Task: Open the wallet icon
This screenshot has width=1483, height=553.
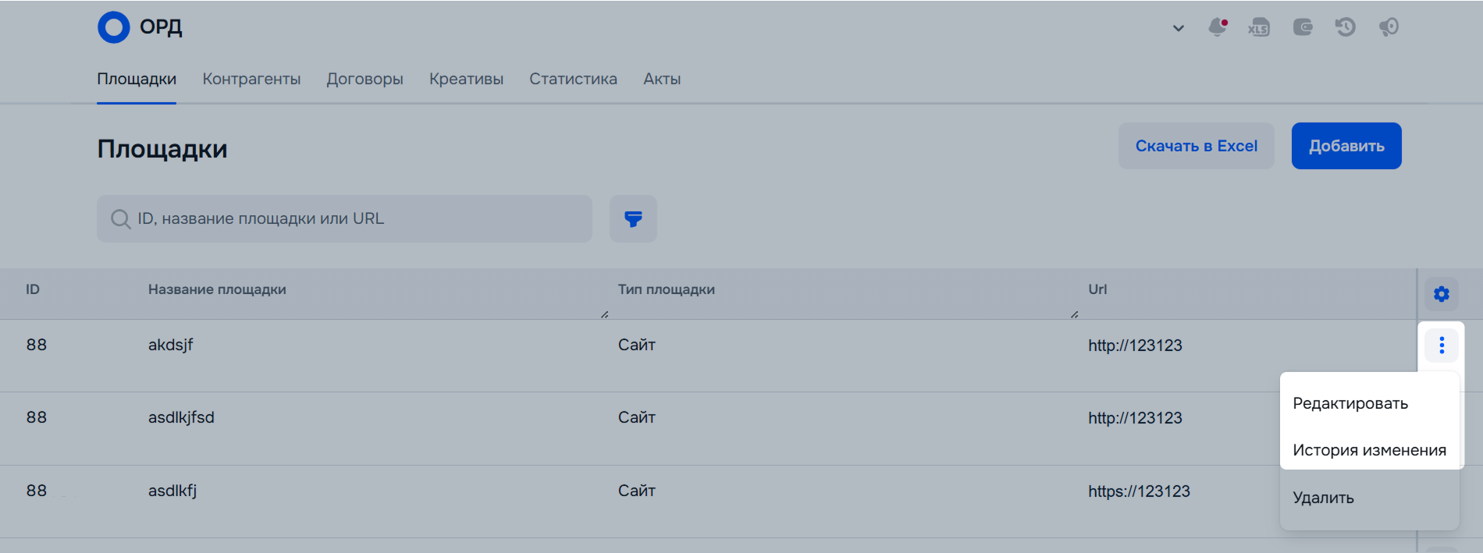Action: [1303, 27]
